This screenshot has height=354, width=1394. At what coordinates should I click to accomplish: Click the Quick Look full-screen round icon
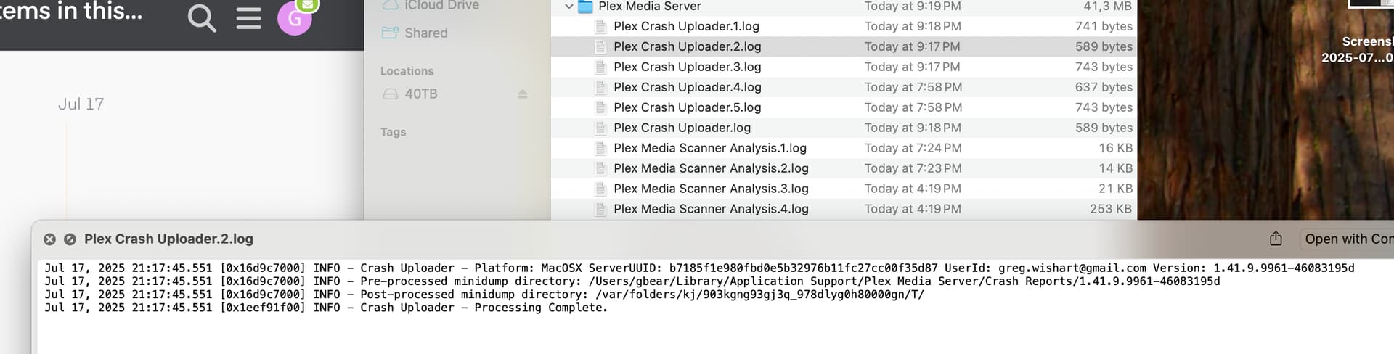coord(70,239)
